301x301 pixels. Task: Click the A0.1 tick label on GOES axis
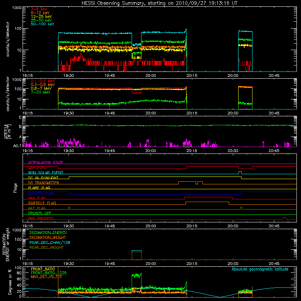point(17,146)
